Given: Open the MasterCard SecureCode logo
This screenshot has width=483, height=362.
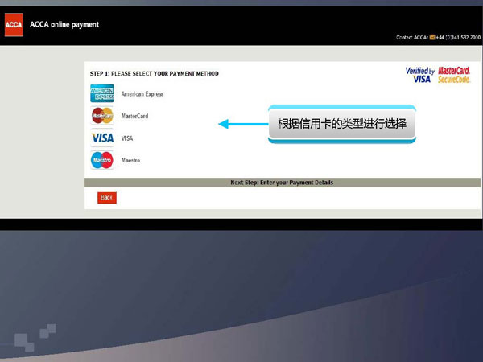Looking at the screenshot, I should tap(455, 75).
